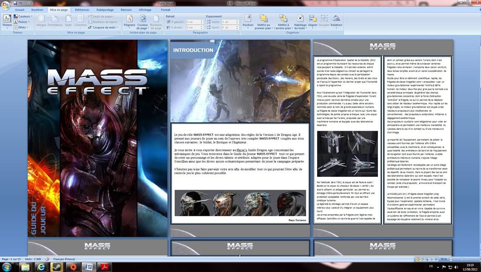Viewport: 481px width, 272px height.
Task: Open Adobe Reader from taskbar
Action: [105, 267]
